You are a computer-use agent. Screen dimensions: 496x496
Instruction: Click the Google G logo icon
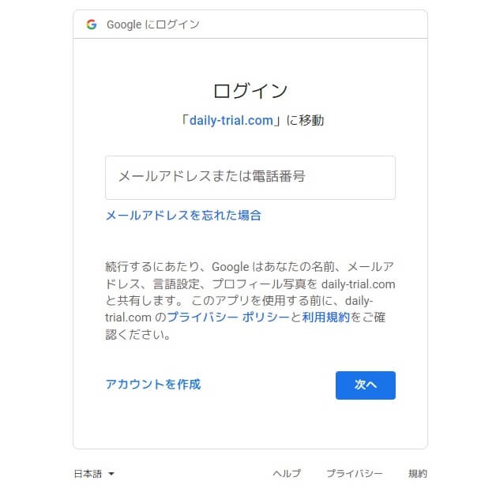coord(92,24)
